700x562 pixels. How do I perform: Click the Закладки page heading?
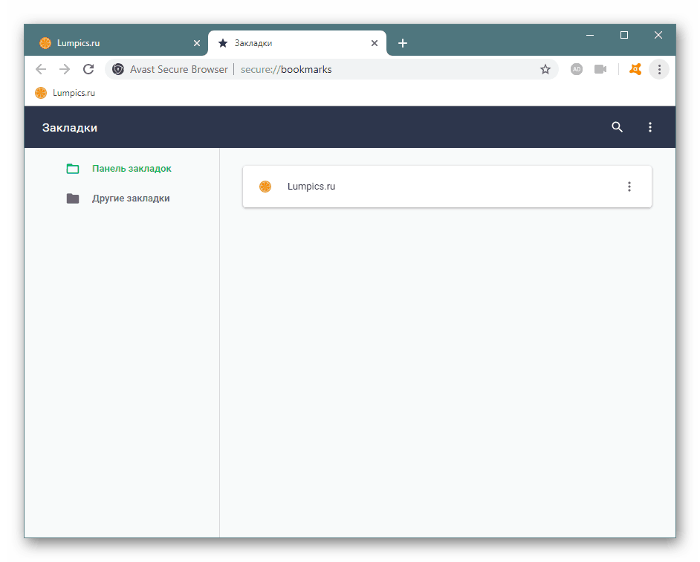click(x=70, y=128)
